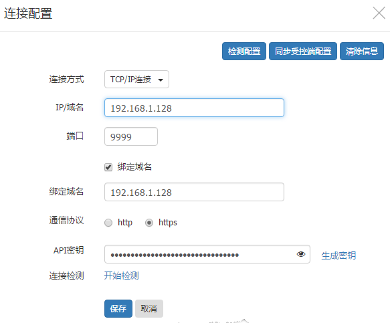This screenshot has width=390, height=323.
Task: Open the TCP/IP连接 connection method dropdown
Action: click(x=136, y=80)
